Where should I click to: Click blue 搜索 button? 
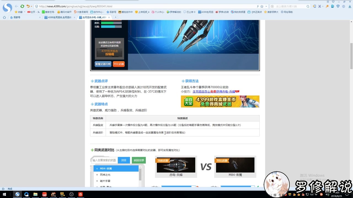(x=124, y=160)
